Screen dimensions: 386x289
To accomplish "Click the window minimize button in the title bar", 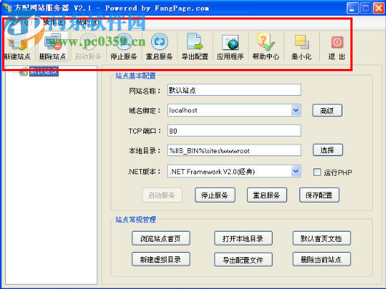I will click(x=353, y=8).
